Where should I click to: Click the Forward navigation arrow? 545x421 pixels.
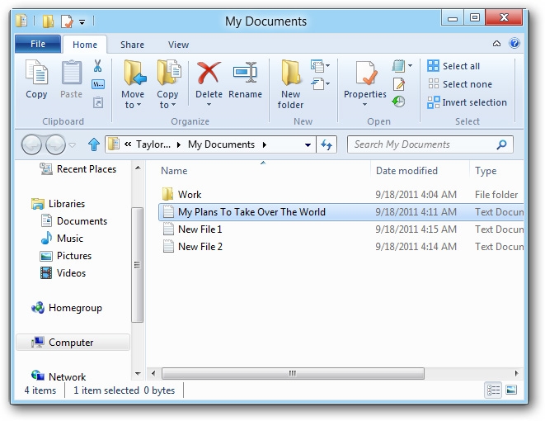click(55, 144)
